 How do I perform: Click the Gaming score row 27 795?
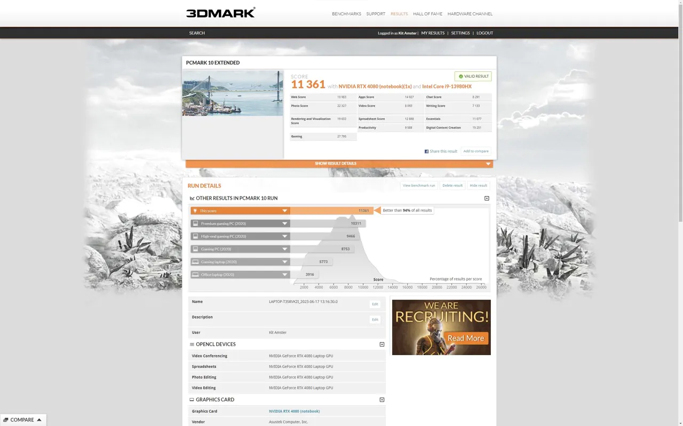coord(323,136)
